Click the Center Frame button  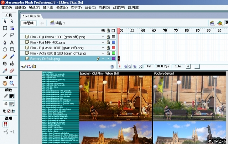(x=120, y=66)
